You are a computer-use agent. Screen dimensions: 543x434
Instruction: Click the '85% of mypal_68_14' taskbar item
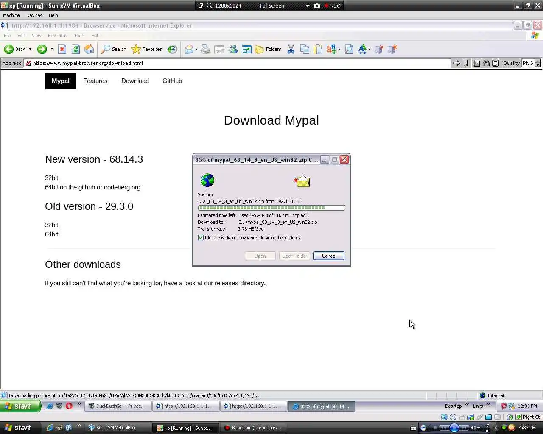click(x=321, y=406)
